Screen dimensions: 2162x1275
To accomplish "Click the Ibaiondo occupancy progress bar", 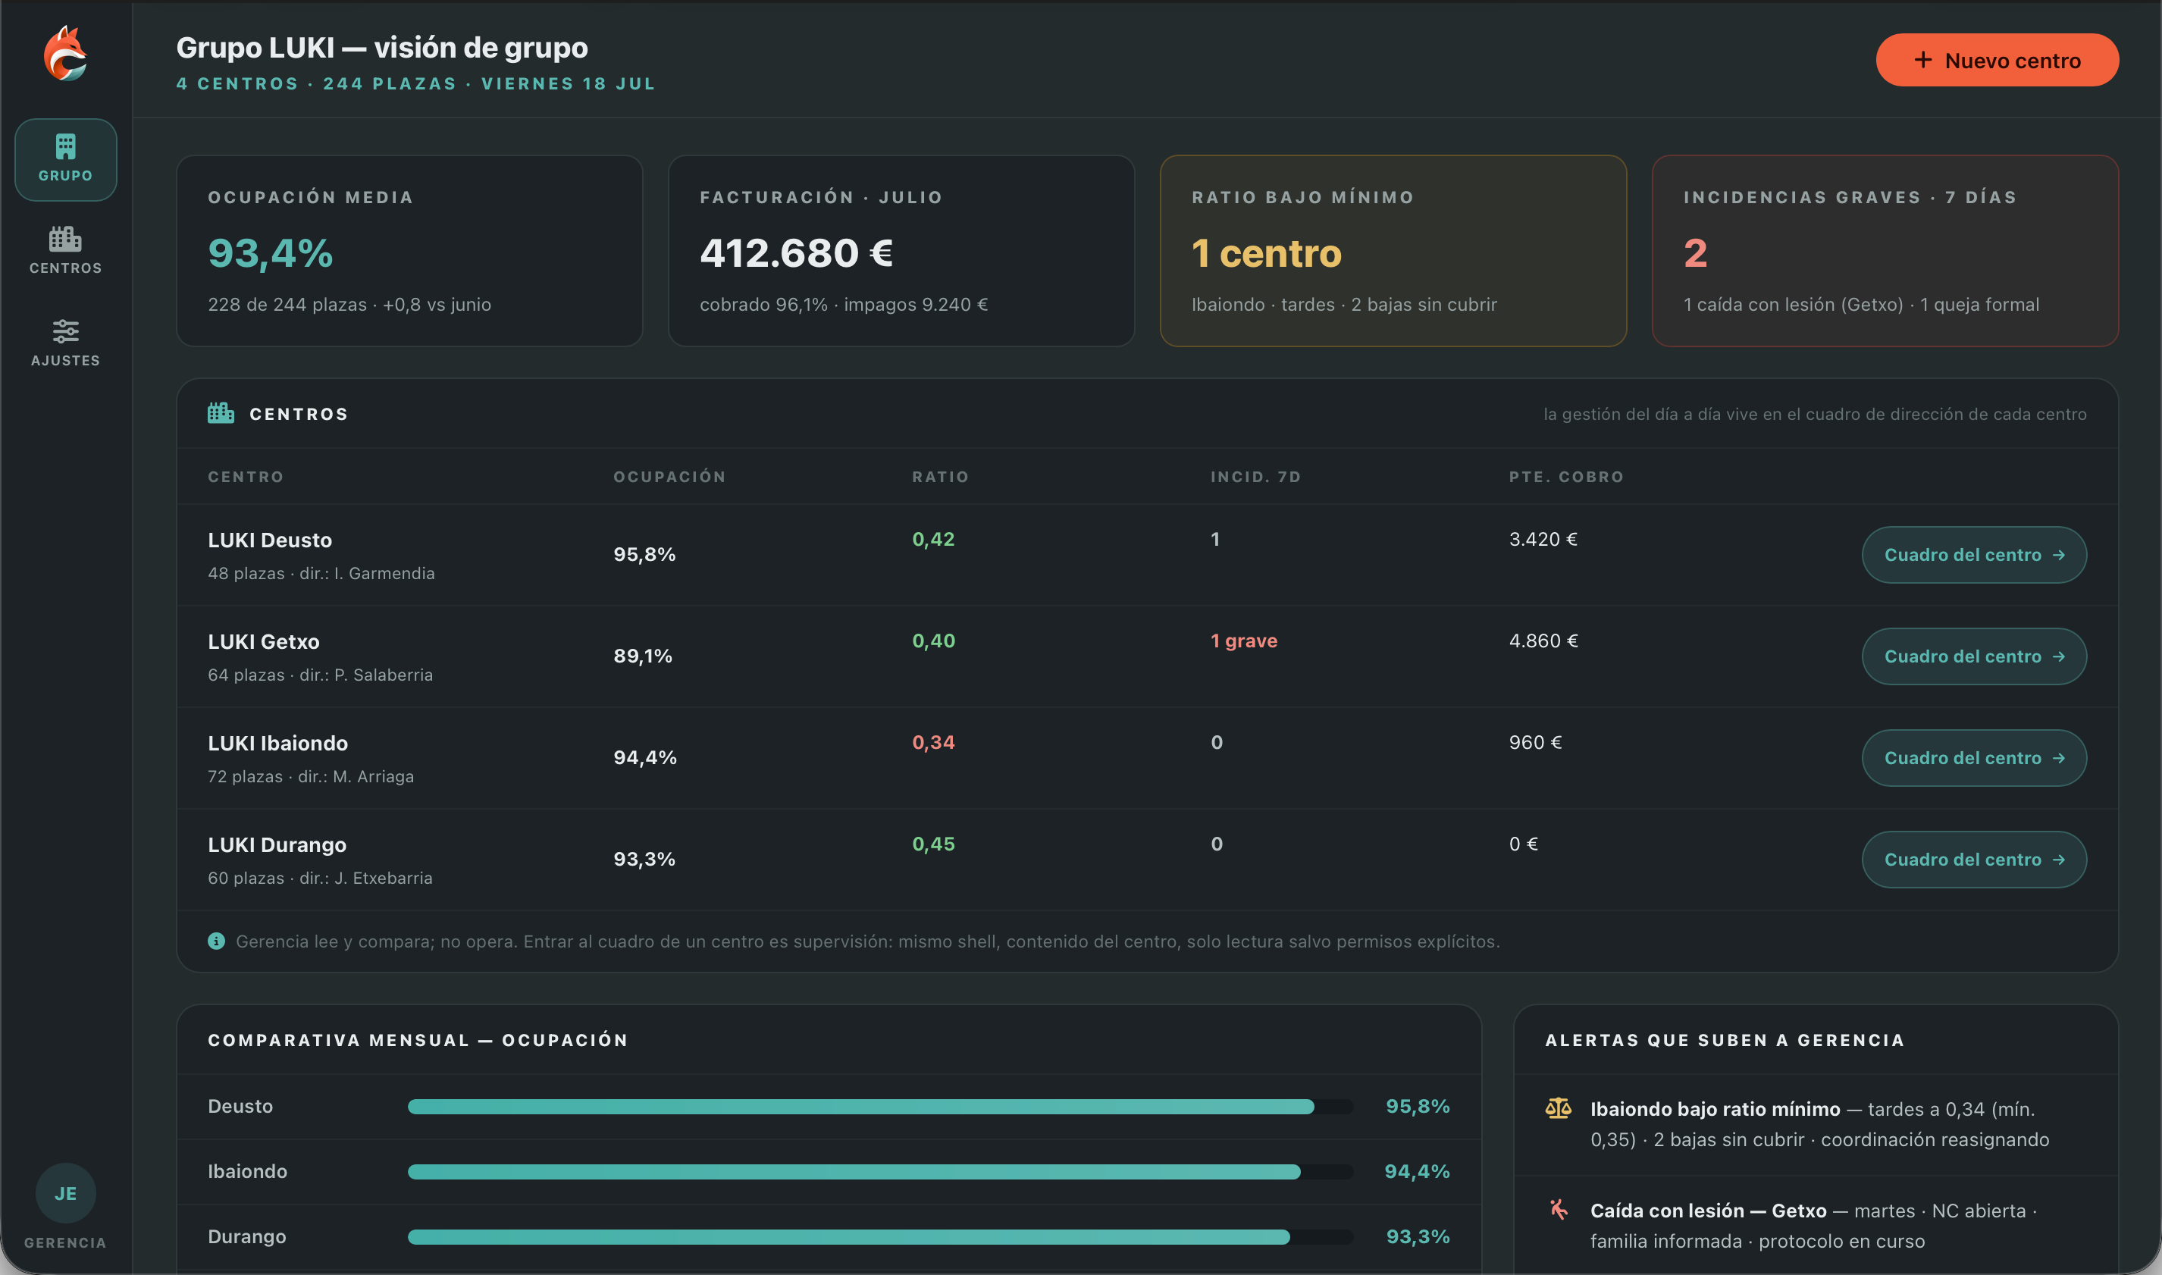I will click(880, 1172).
